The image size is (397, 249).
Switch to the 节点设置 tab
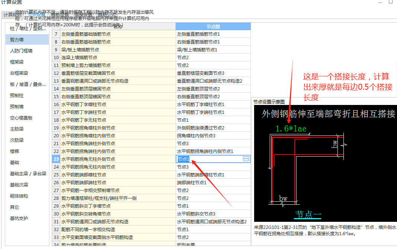click(36, 15)
